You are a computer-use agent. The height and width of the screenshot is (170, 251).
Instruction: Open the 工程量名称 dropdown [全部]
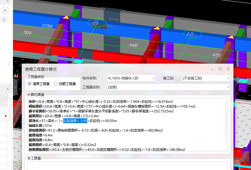(x=168, y=87)
